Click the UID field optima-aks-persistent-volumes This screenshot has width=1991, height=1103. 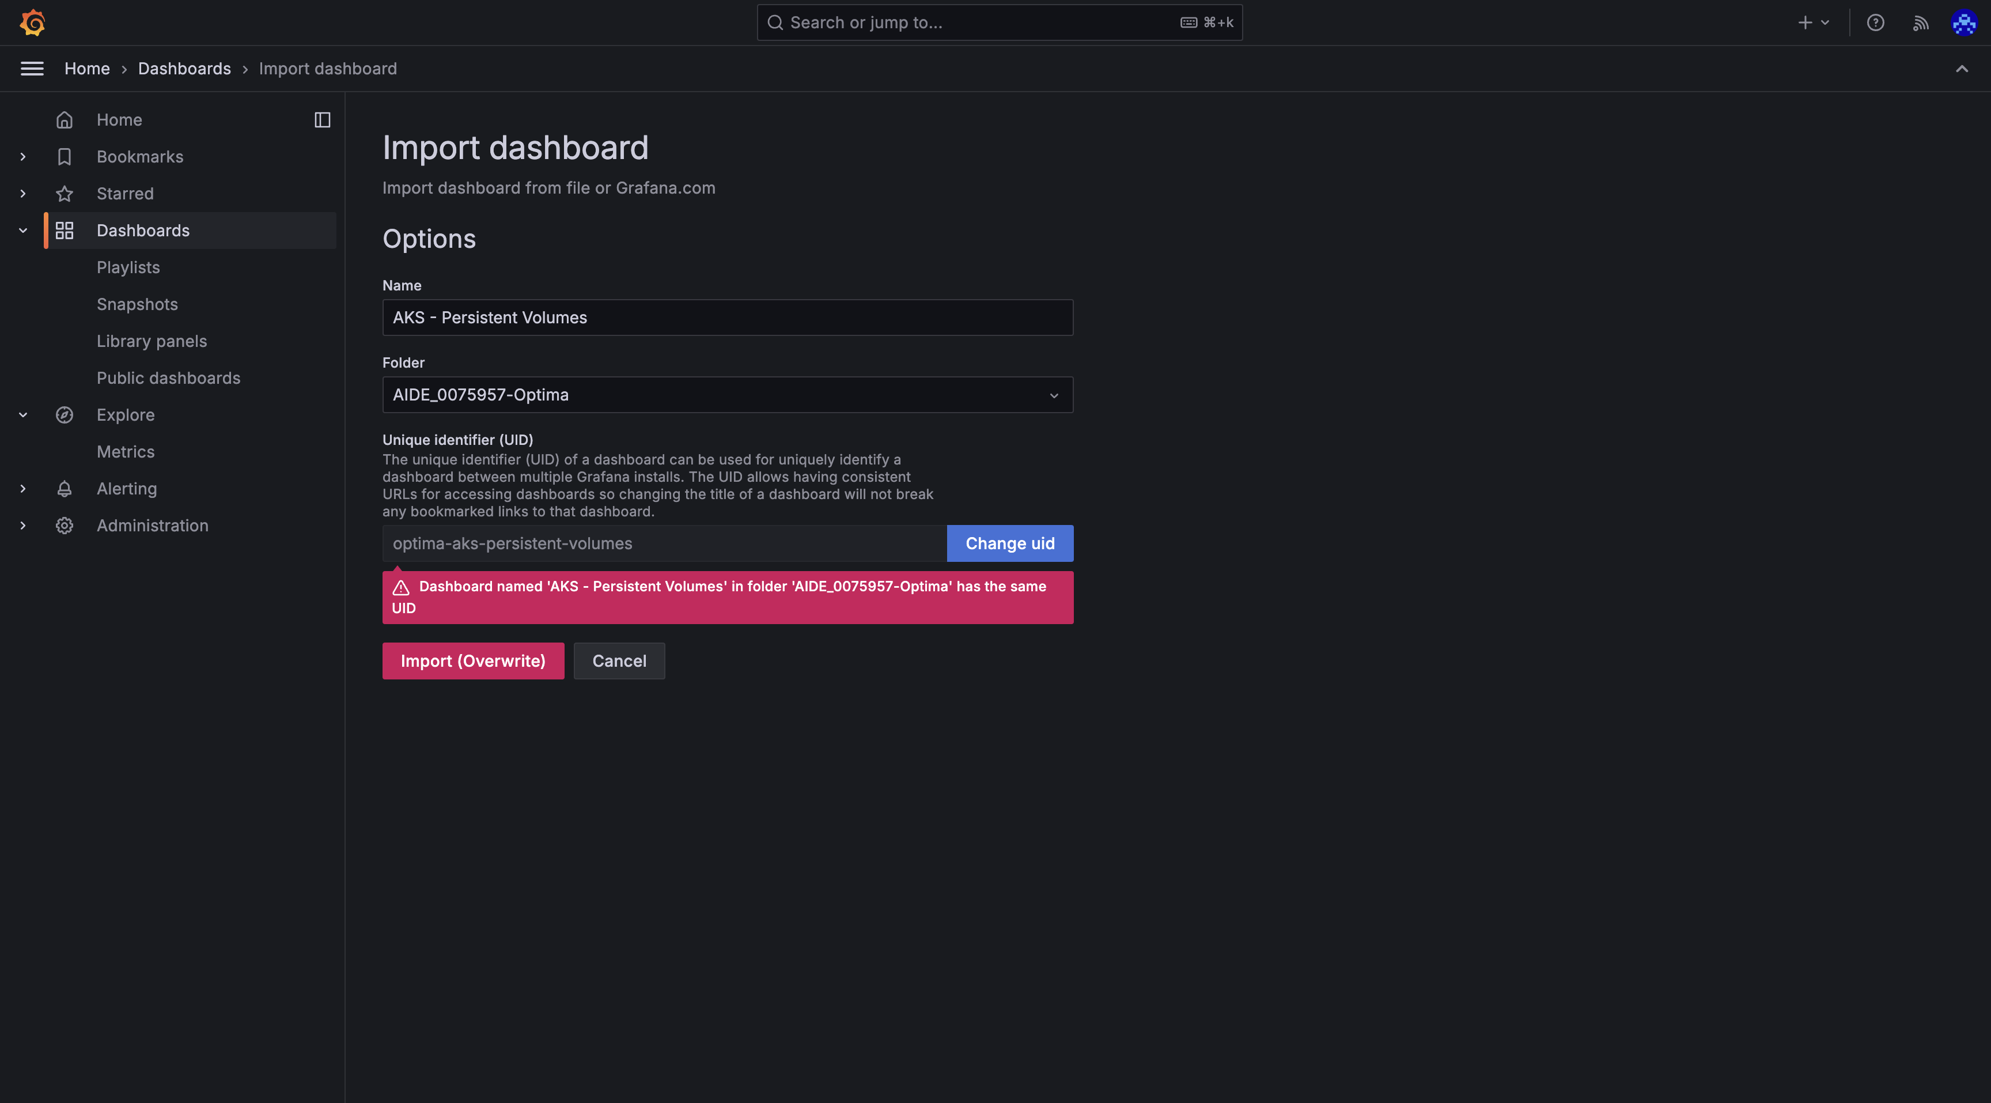[664, 543]
